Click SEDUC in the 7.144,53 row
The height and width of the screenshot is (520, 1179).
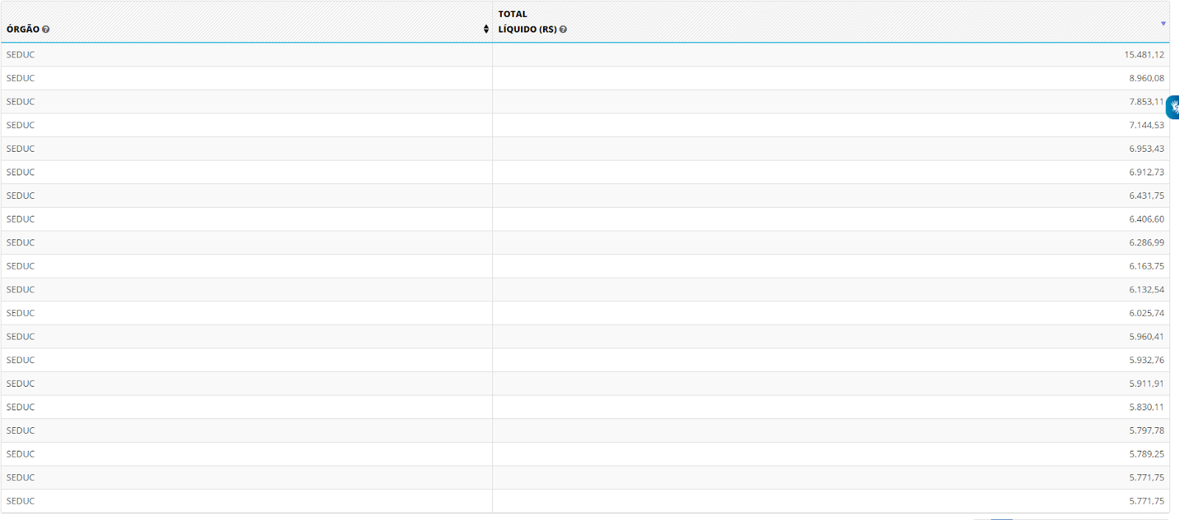(21, 125)
